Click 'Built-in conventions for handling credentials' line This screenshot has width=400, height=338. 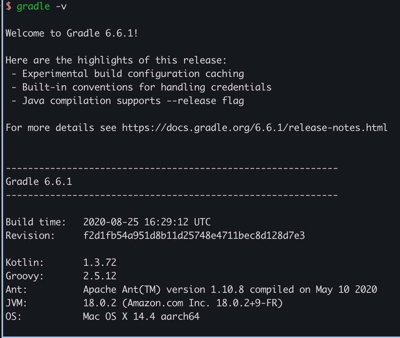tap(147, 87)
